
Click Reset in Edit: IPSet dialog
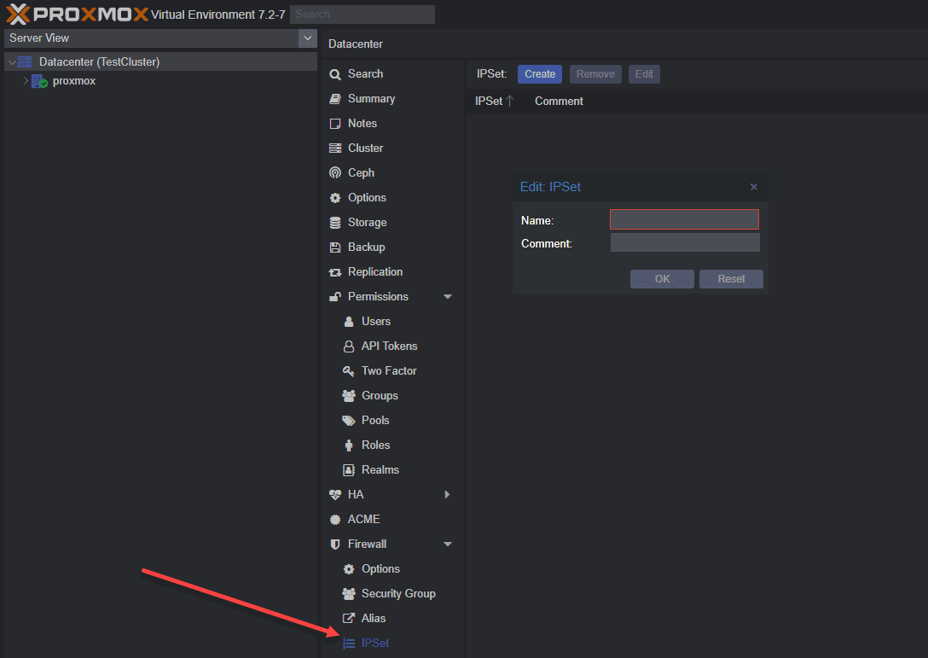pyautogui.click(x=731, y=279)
